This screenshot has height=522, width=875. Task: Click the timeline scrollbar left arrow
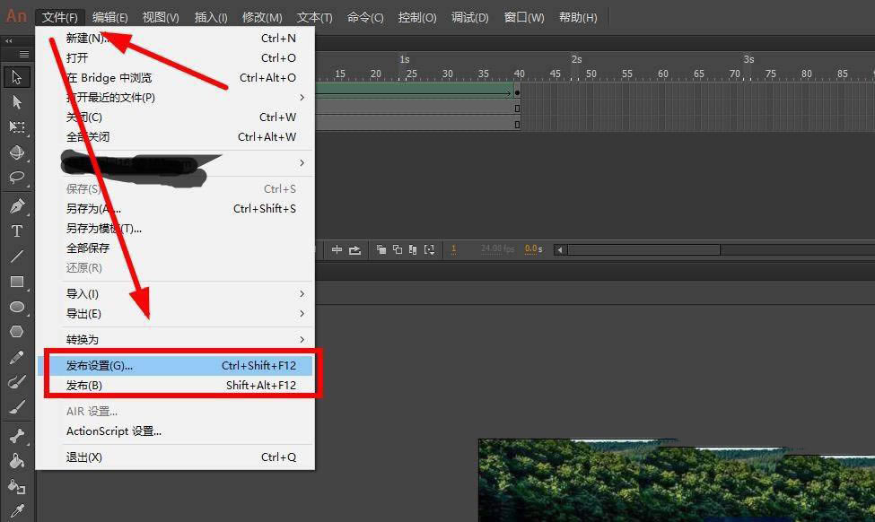coord(561,249)
